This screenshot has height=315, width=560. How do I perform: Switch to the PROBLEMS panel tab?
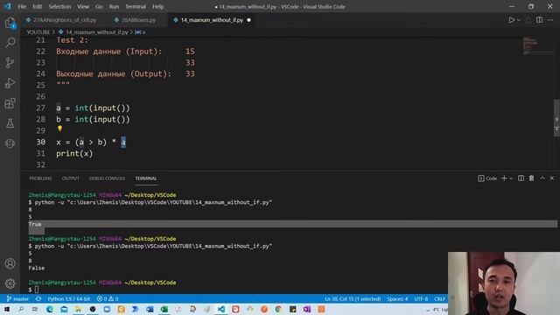[41, 178]
